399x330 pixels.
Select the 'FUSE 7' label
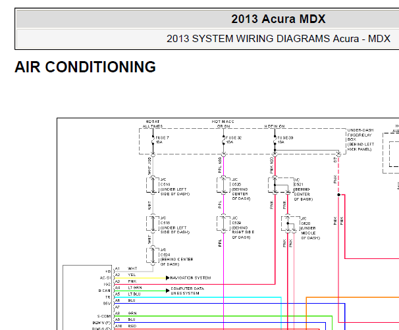click(163, 137)
